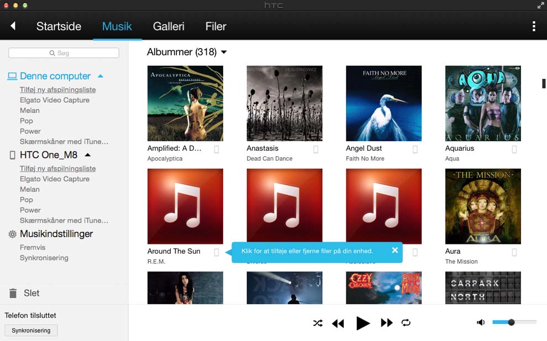Select Elgato Video Capture under HTC One_M8
547x341 pixels.
(x=54, y=179)
